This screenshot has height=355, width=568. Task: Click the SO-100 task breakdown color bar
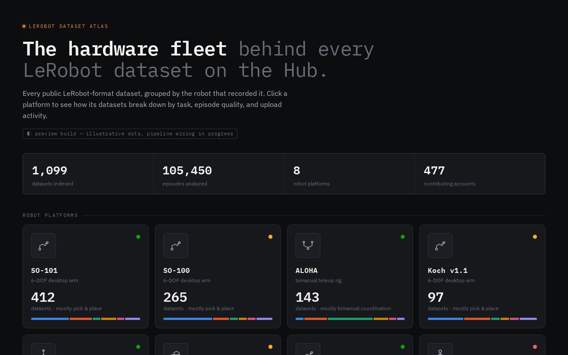coord(218,319)
